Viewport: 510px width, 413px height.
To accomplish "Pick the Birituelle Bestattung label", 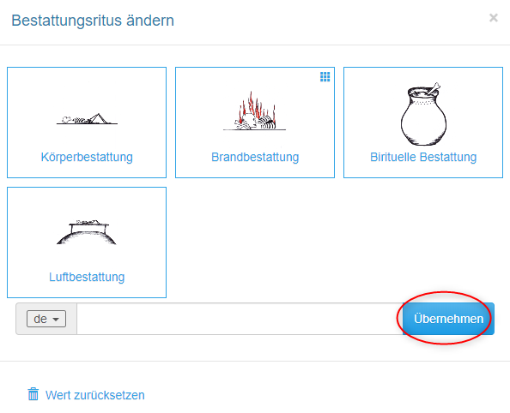I will point(423,157).
